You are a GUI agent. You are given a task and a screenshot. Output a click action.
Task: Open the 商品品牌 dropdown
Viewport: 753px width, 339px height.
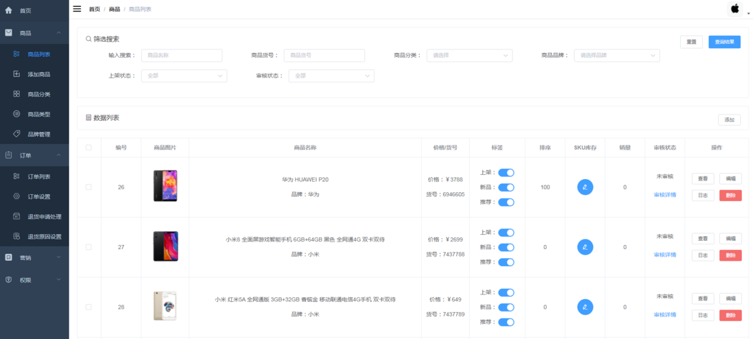click(x=617, y=56)
